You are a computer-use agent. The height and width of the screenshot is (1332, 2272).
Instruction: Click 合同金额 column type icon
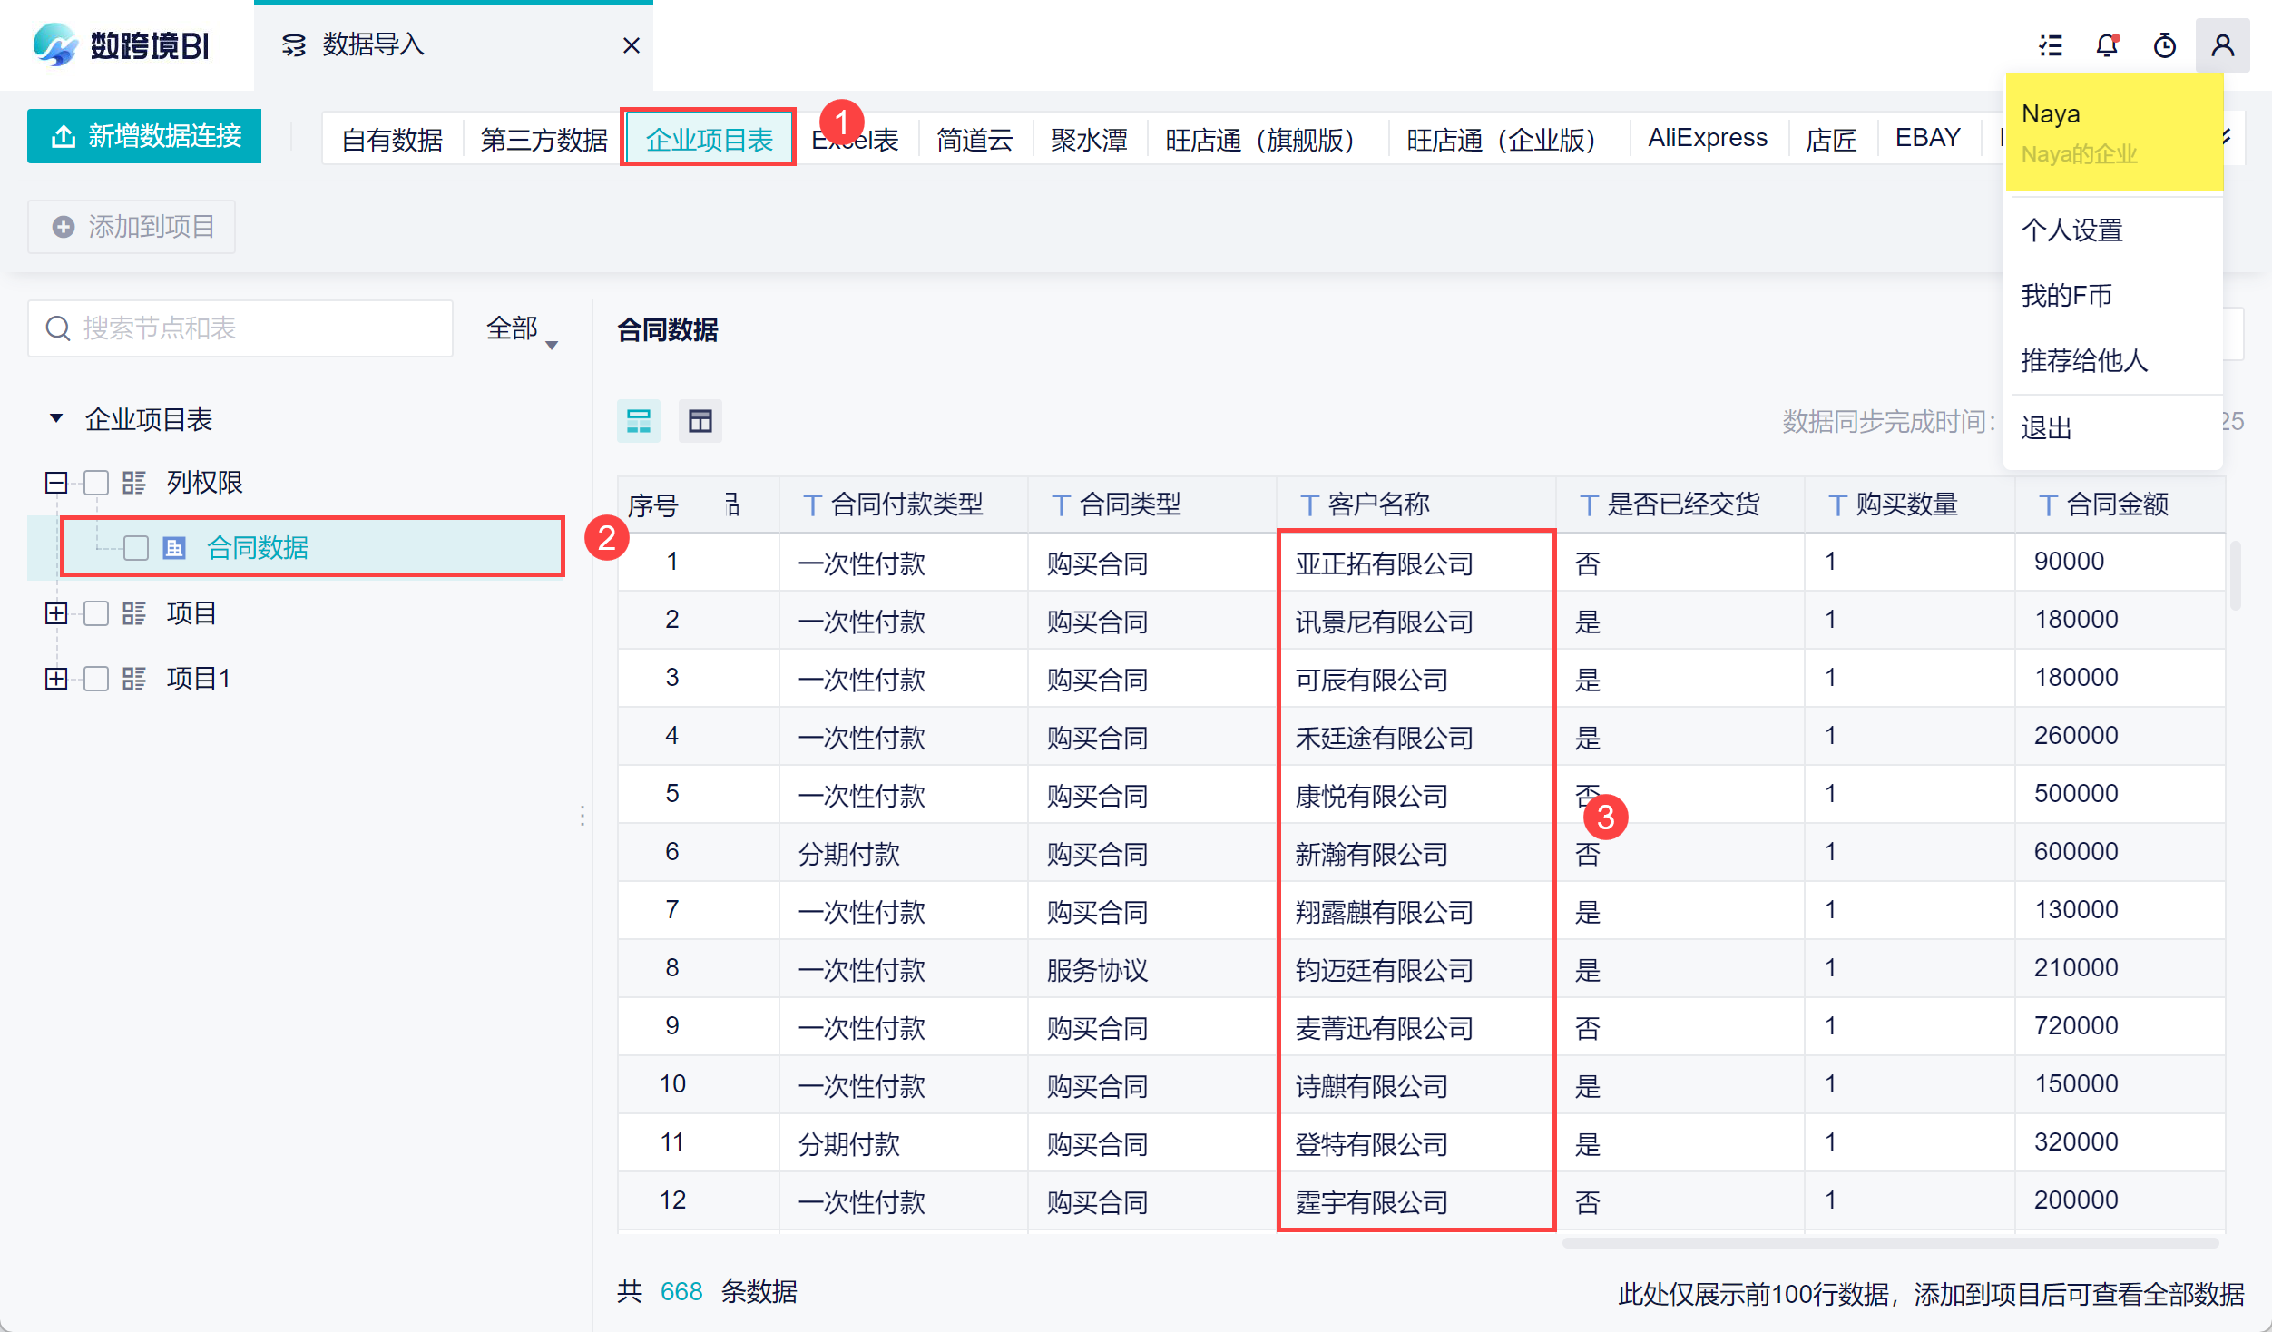pos(2048,505)
